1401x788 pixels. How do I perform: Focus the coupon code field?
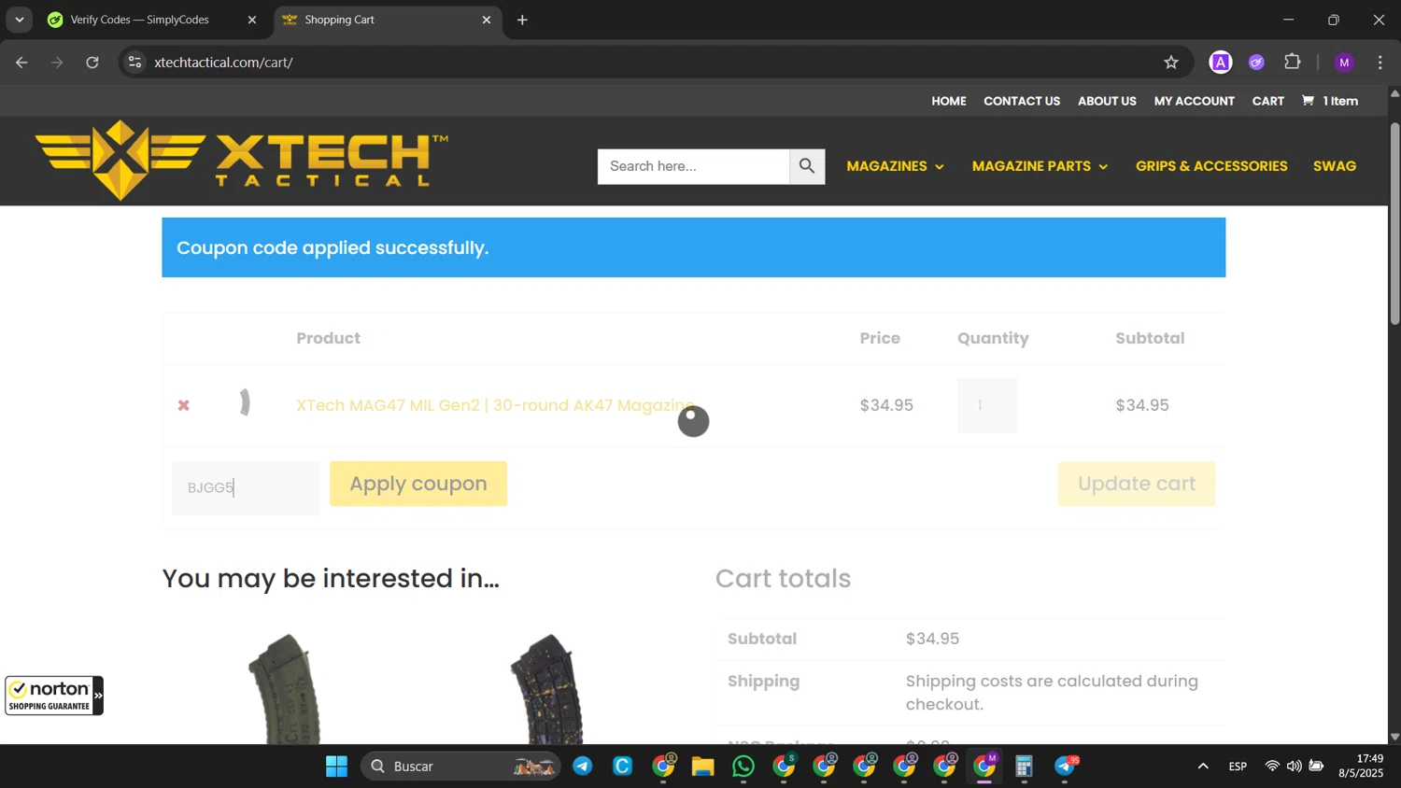pyautogui.click(x=246, y=487)
